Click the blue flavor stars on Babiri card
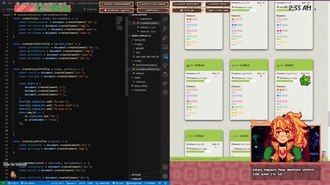The image size is (330, 185). (282, 96)
